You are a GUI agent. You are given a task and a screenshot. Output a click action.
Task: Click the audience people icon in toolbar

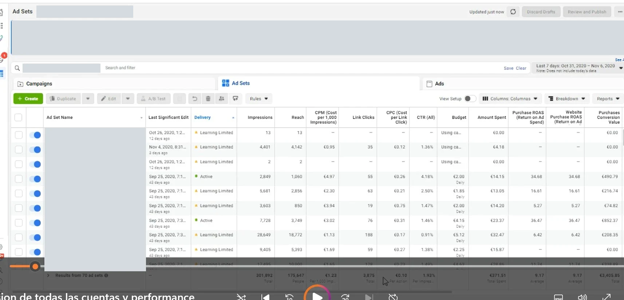(222, 99)
